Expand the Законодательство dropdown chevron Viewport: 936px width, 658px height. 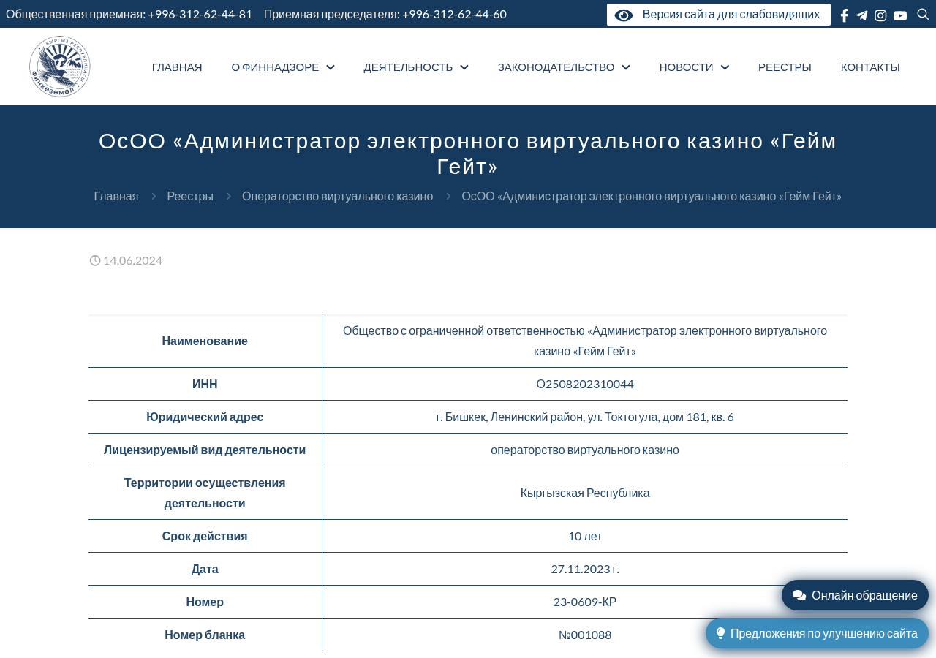pos(626,67)
